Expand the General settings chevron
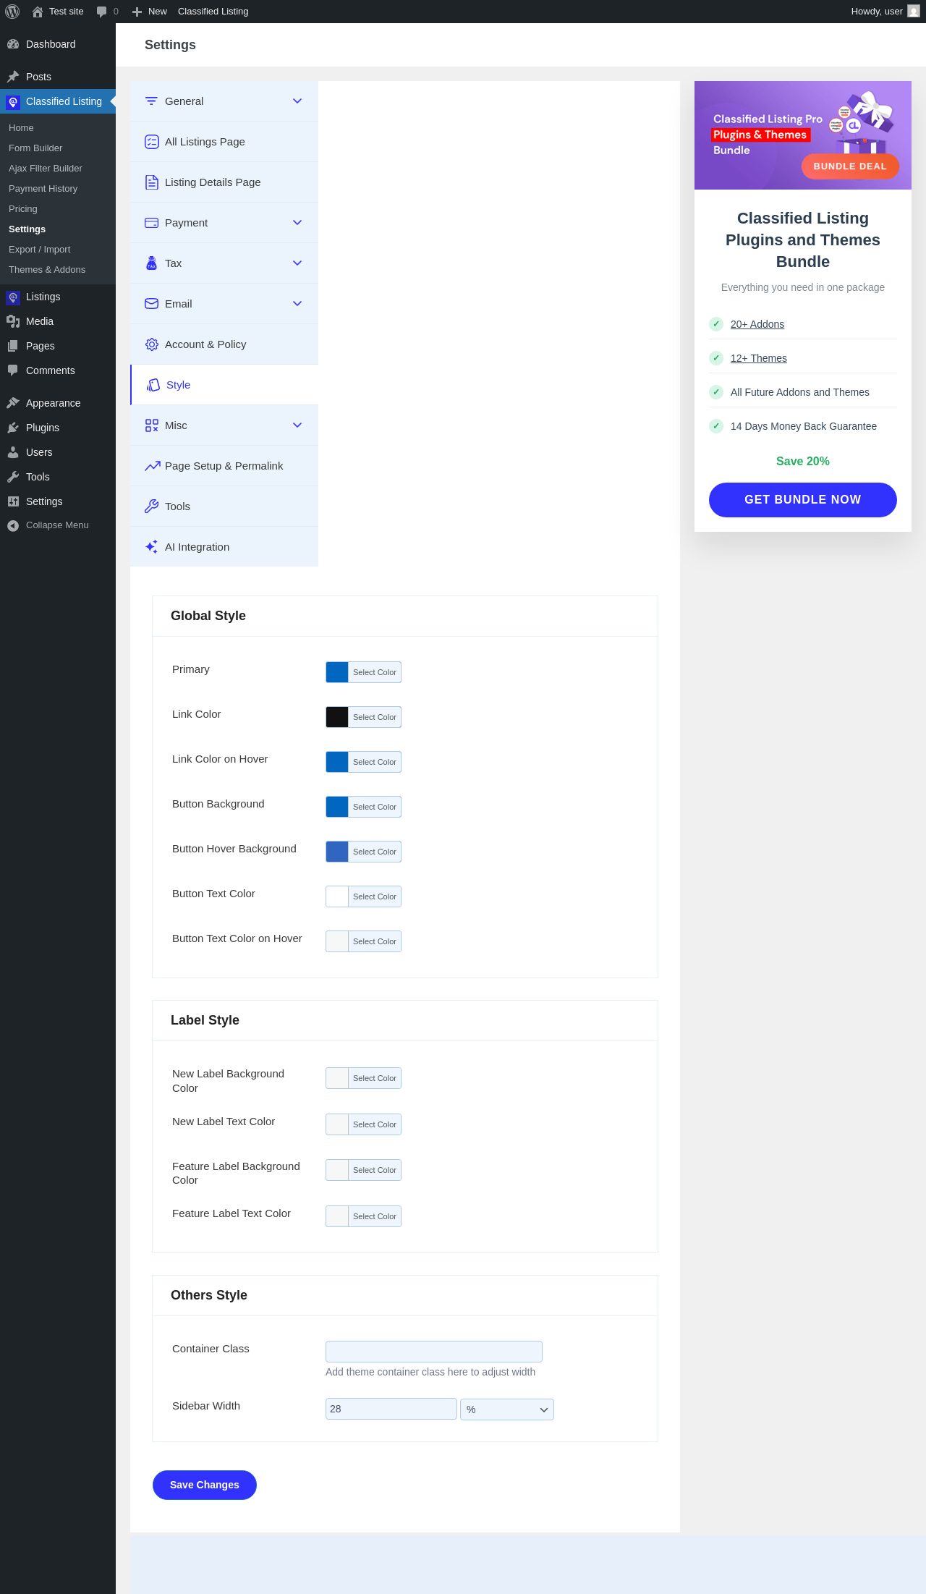Image resolution: width=926 pixels, height=1594 pixels. [x=297, y=101]
